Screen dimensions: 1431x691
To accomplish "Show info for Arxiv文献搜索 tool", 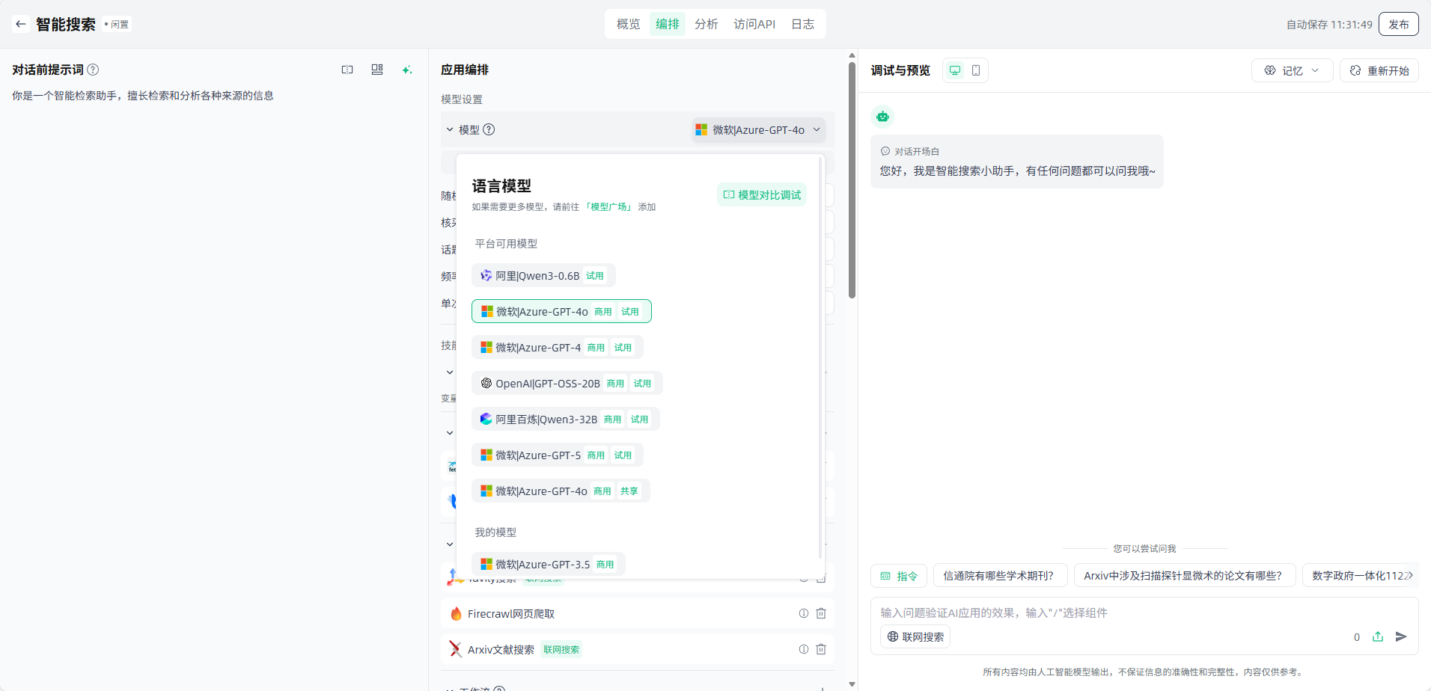I will (x=804, y=649).
